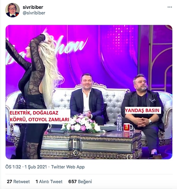Click the sivribiber profile avatar photo
177x189 pixels.
12,10
